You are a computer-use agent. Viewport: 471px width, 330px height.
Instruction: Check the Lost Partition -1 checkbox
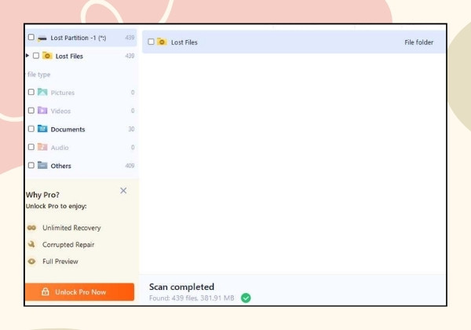(x=31, y=37)
